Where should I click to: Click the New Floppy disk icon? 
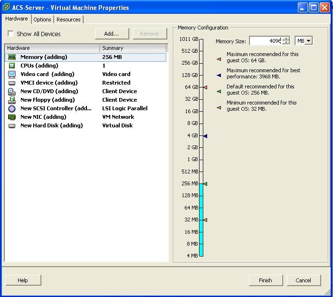click(x=12, y=100)
